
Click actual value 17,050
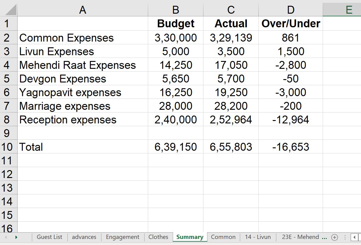pyautogui.click(x=231, y=65)
